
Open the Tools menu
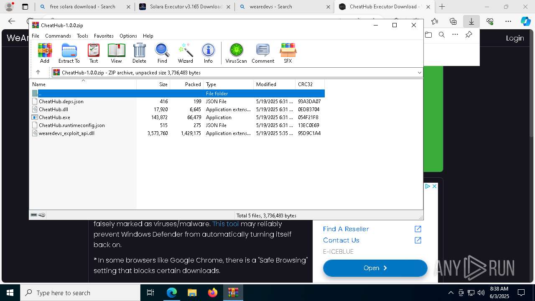click(82, 36)
